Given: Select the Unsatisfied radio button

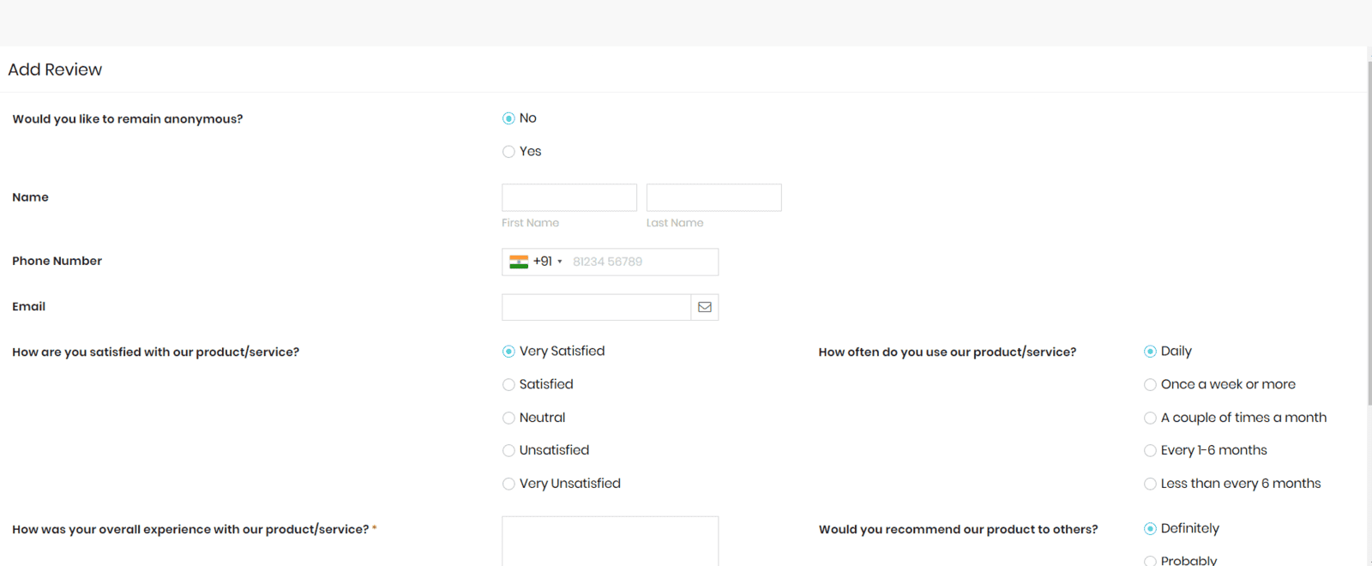Looking at the screenshot, I should [x=508, y=451].
